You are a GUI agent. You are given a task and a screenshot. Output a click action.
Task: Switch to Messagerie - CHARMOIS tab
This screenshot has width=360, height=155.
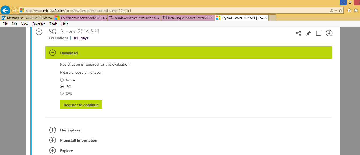pos(27,18)
